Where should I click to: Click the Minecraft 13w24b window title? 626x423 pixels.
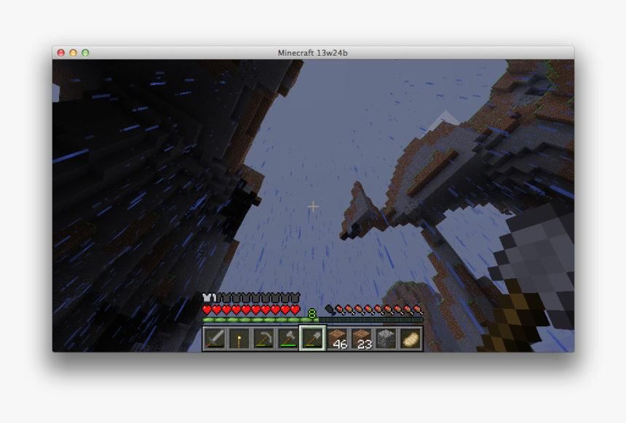pyautogui.click(x=312, y=53)
